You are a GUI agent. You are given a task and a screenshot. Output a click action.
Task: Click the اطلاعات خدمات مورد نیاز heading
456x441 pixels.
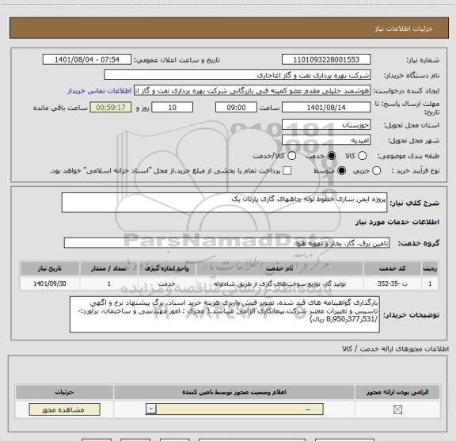[397, 222]
